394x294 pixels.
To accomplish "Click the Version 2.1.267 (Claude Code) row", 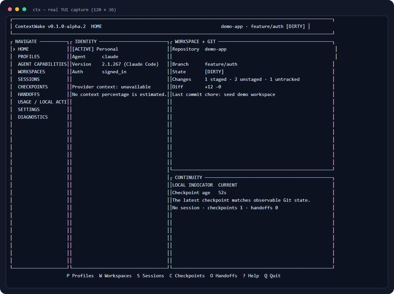I will point(115,64).
